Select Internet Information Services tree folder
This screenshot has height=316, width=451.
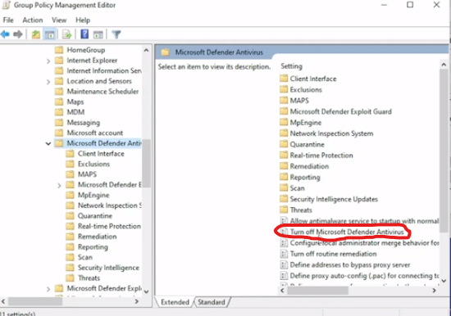coord(104,70)
